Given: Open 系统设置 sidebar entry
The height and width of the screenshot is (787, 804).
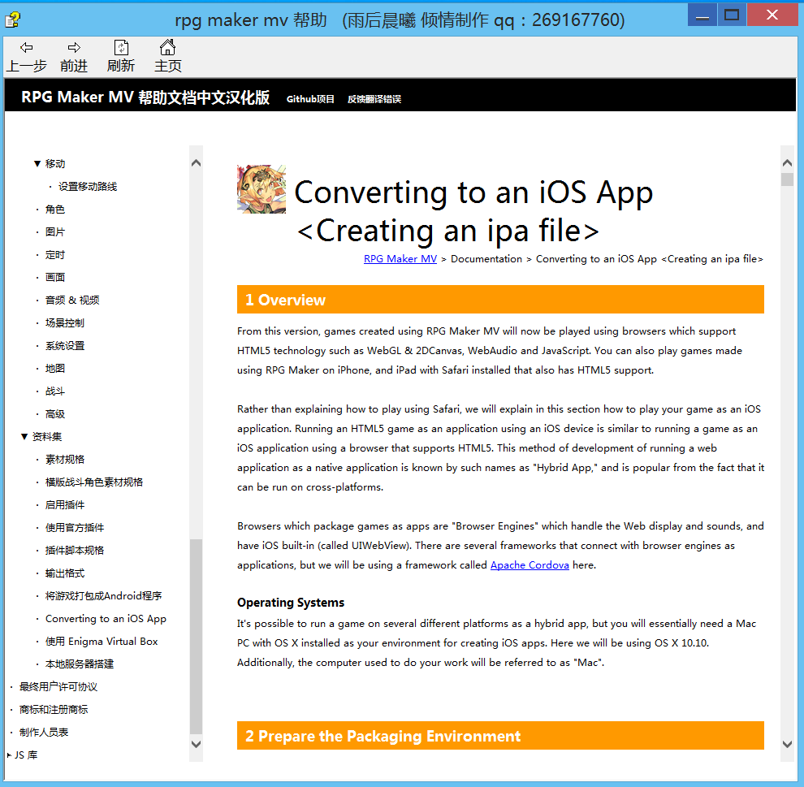Looking at the screenshot, I should (x=65, y=345).
